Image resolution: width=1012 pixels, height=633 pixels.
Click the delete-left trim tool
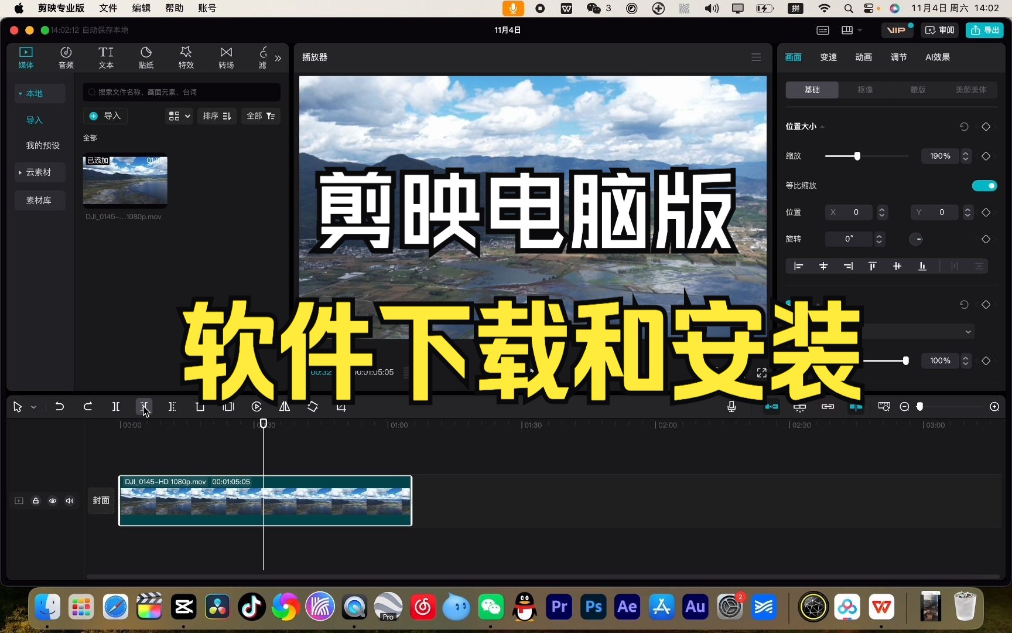pyautogui.click(x=144, y=406)
